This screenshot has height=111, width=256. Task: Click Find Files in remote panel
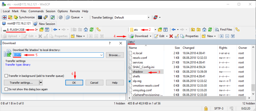point(224,30)
